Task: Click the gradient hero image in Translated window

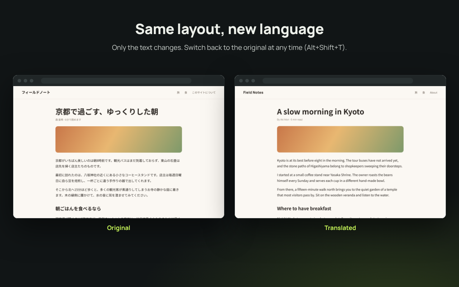Action: pos(340,140)
